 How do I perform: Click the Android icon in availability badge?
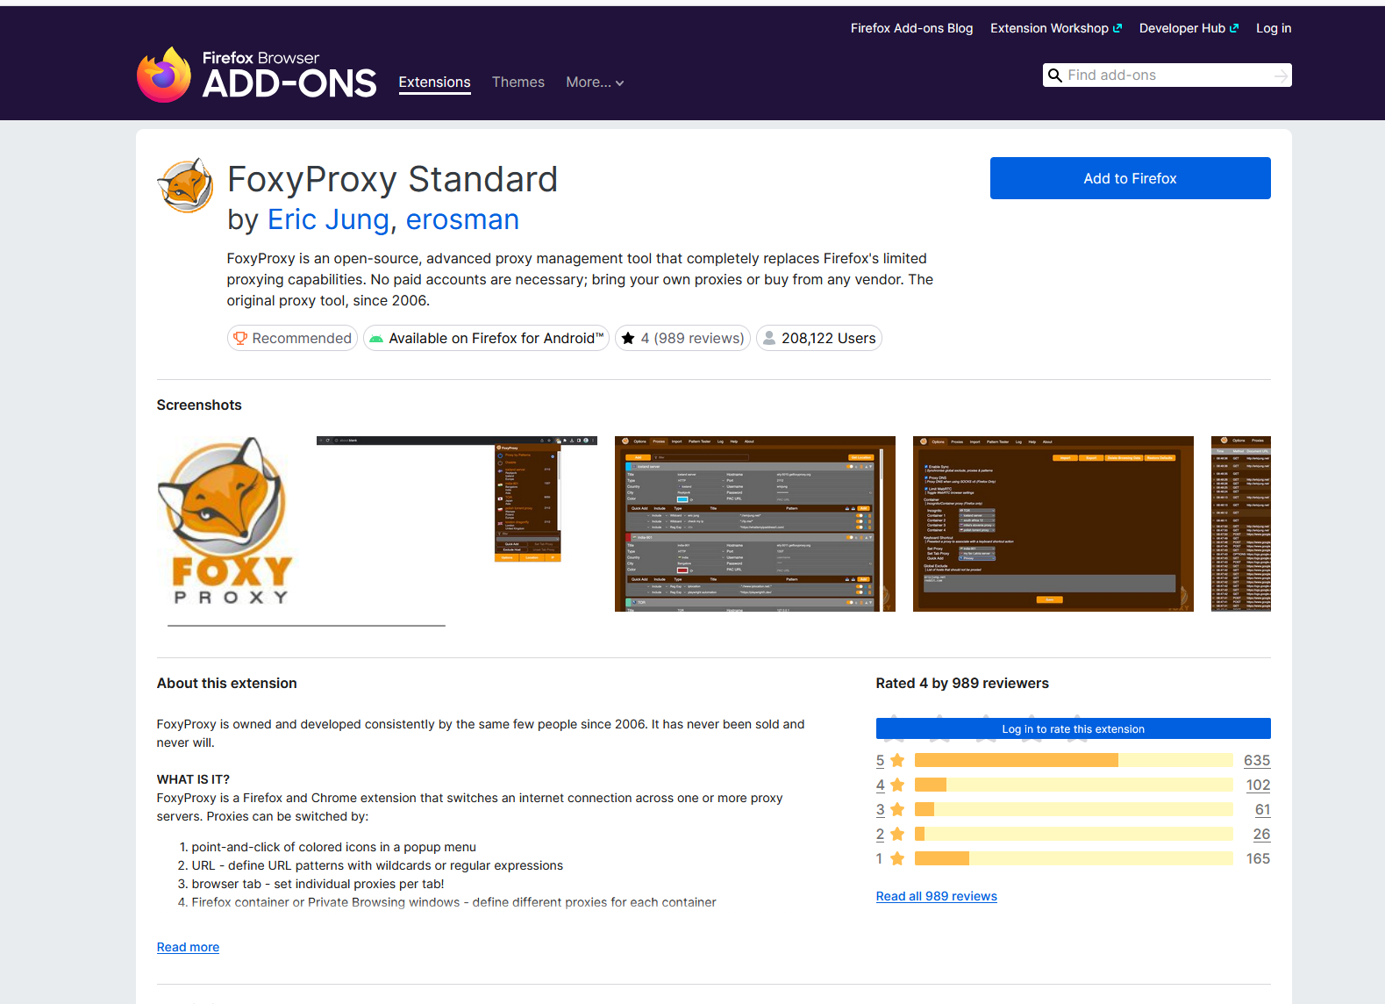(376, 339)
